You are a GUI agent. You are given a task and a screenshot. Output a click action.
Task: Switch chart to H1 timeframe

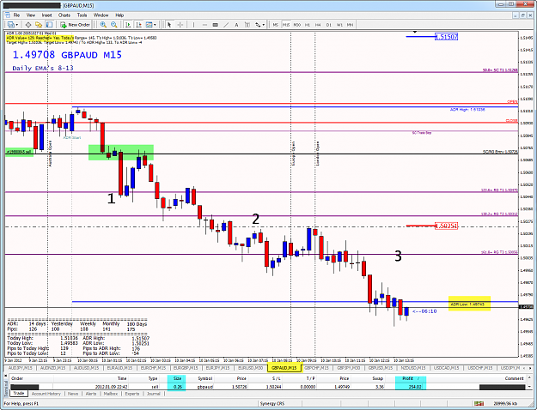pos(308,25)
